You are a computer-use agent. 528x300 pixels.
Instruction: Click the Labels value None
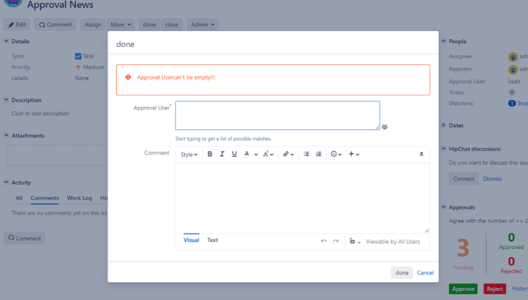[x=82, y=78]
